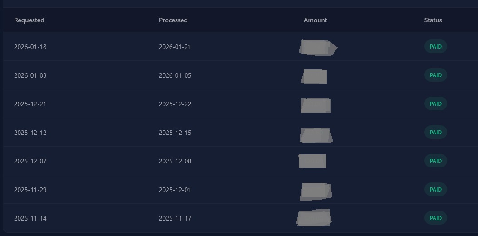Click PAID badge for 2025-12-12 request
478x236 pixels.
435,133
